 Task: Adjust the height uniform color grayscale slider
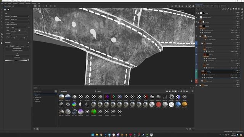16,61
